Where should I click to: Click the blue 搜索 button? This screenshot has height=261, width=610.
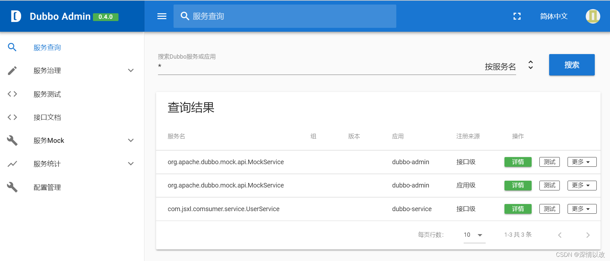click(572, 65)
